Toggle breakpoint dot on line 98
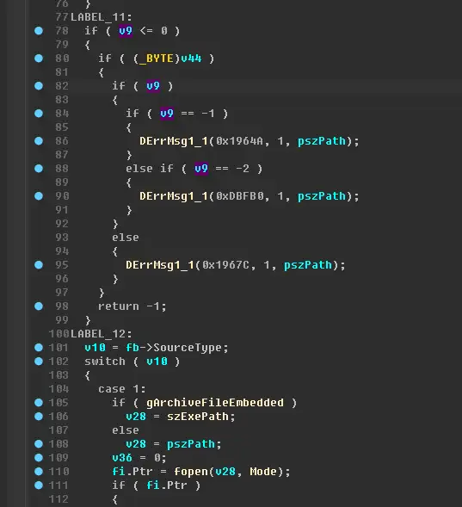This screenshot has width=462, height=507. click(x=39, y=306)
